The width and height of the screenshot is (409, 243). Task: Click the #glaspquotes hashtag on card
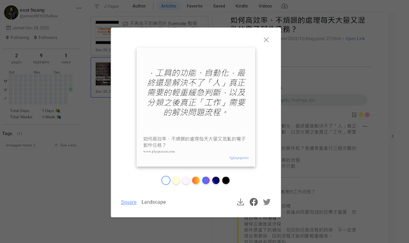pos(239,158)
